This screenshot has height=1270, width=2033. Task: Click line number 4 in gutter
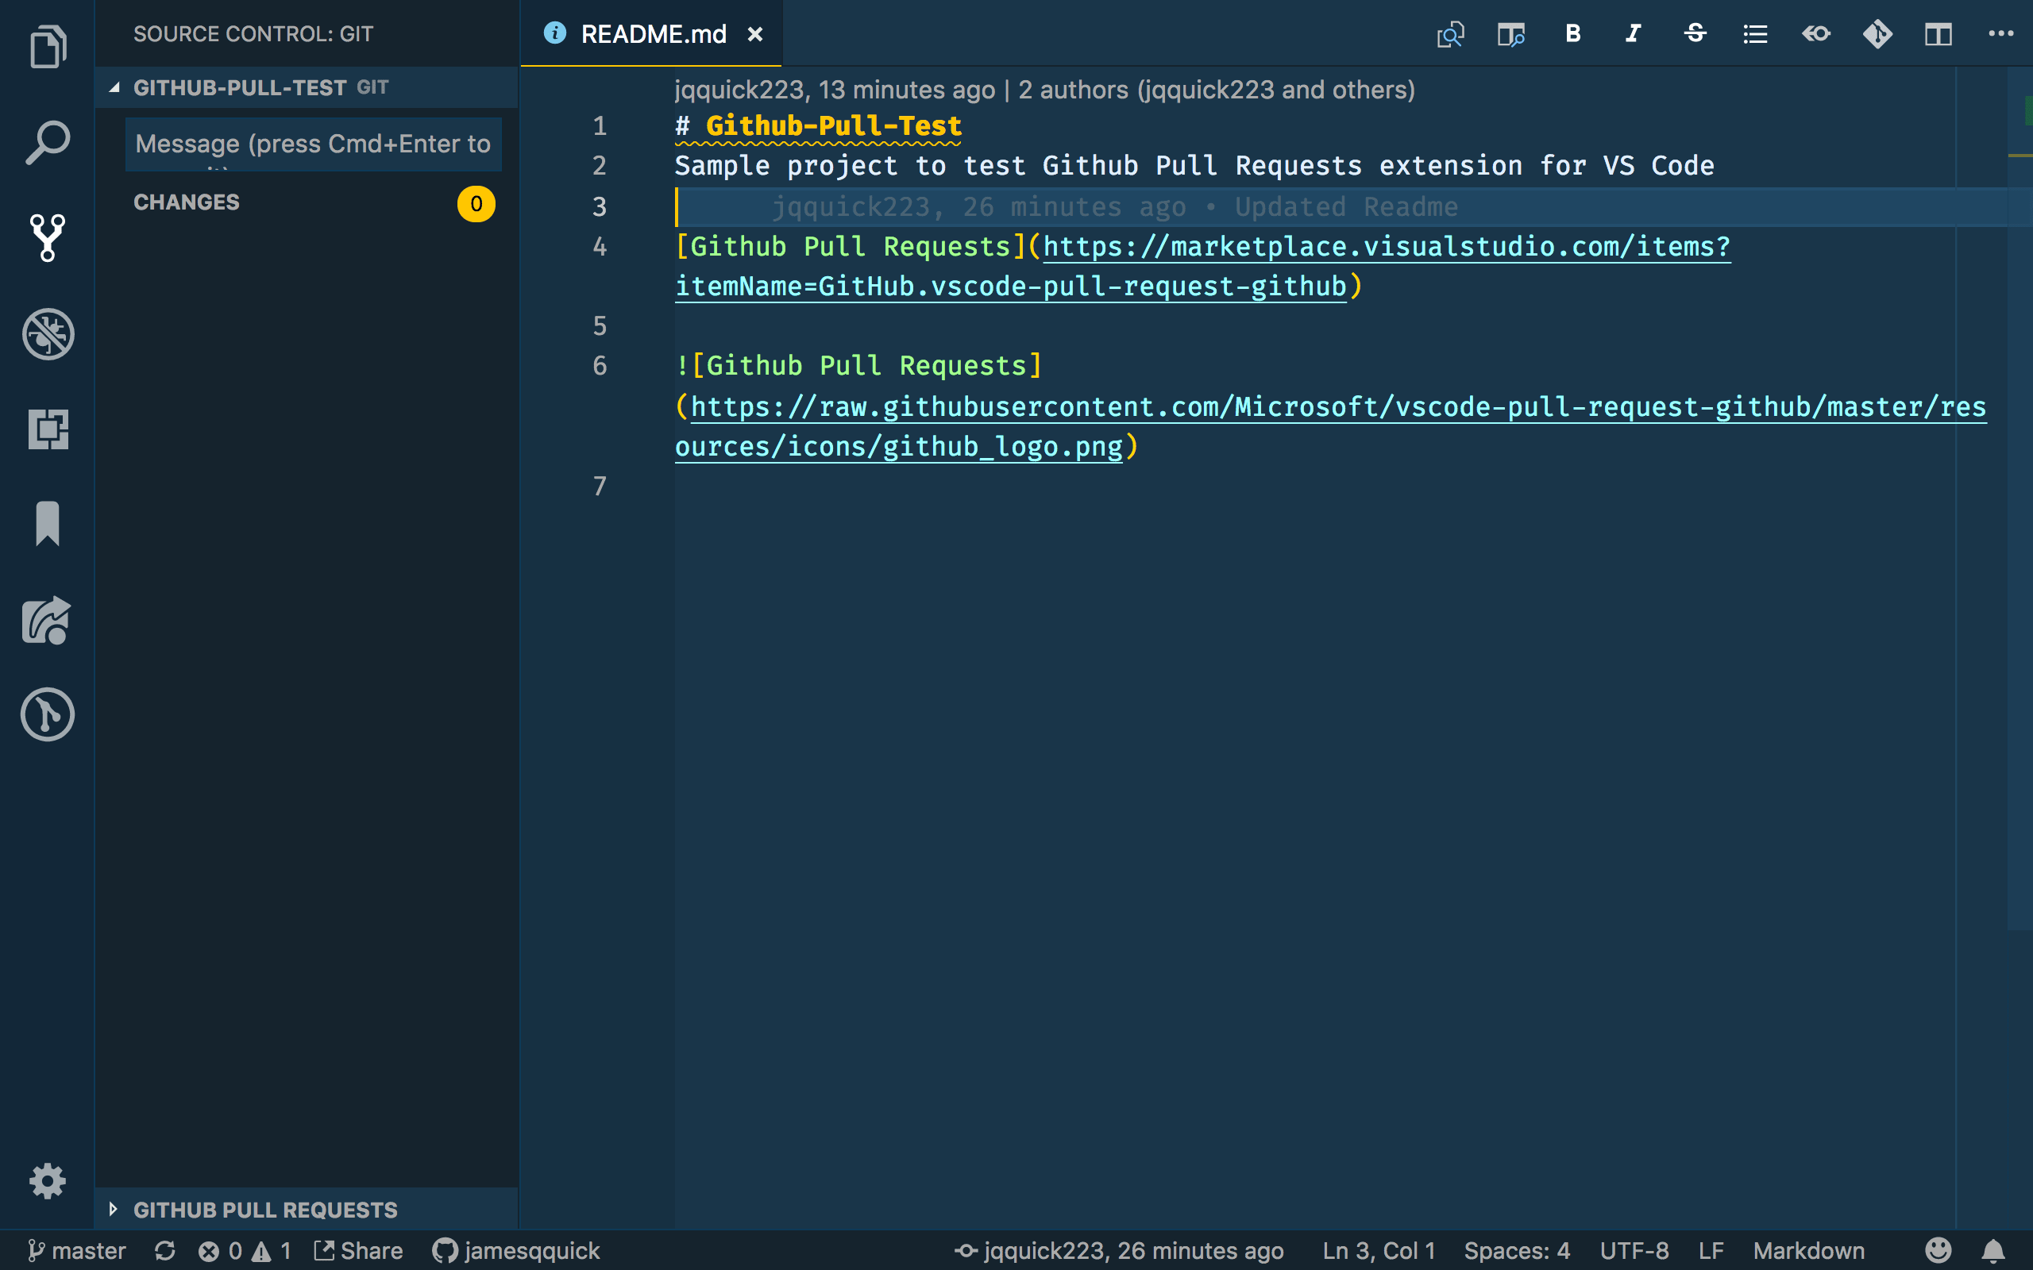(599, 247)
